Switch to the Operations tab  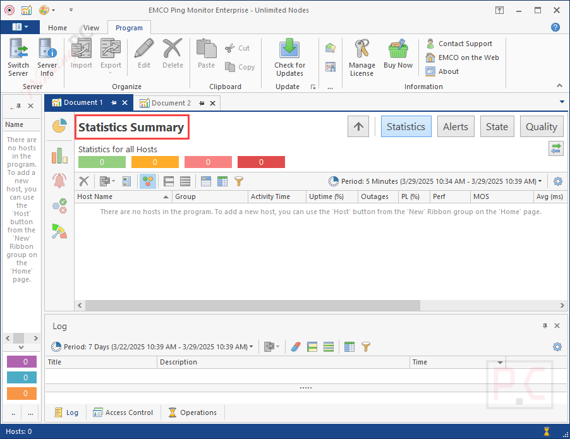tap(193, 412)
